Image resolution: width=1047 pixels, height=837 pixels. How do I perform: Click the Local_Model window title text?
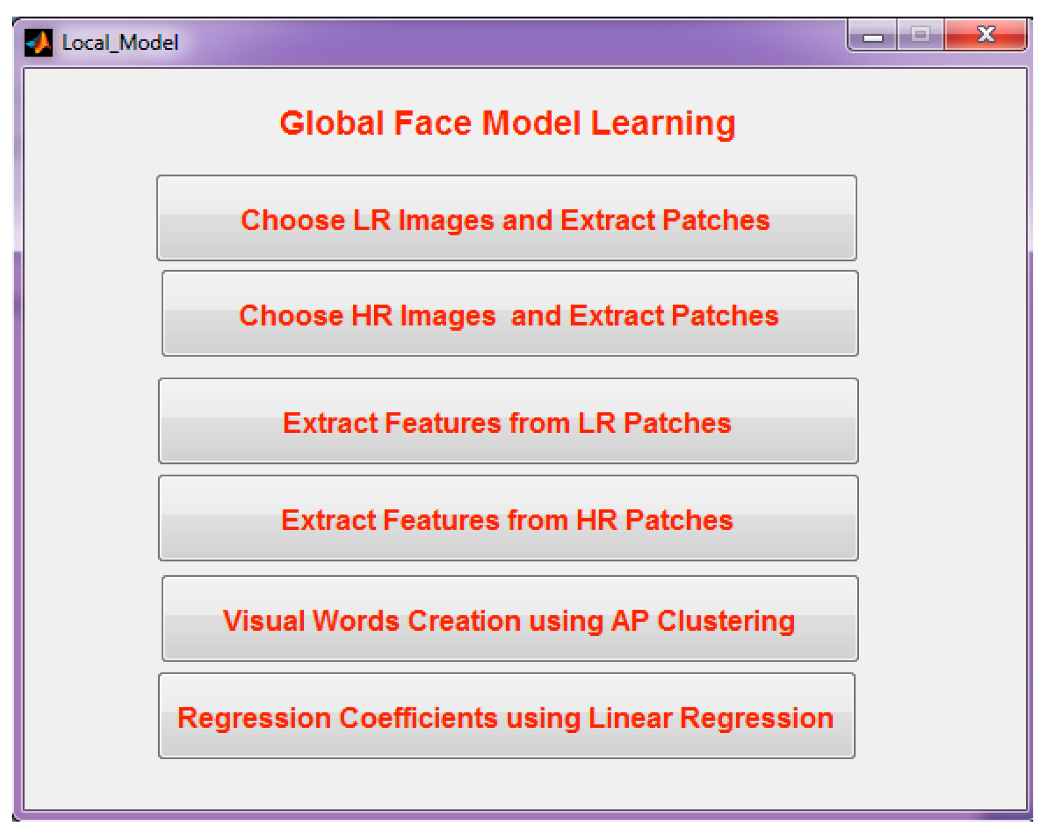click(120, 43)
